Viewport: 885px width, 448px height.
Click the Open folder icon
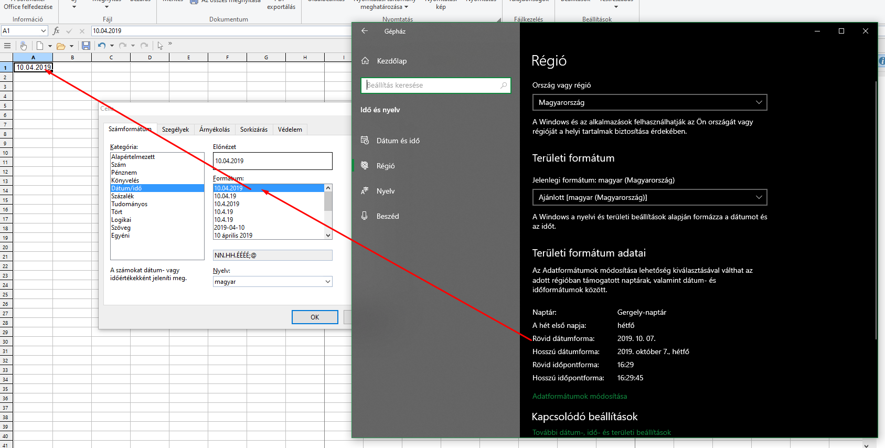coord(61,46)
